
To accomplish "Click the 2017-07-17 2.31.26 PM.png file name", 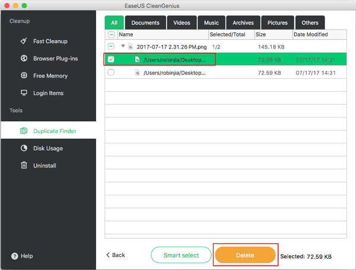I will (x=171, y=47).
